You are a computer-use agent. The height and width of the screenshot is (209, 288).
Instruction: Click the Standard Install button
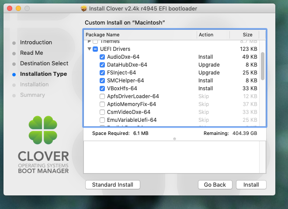113,185
